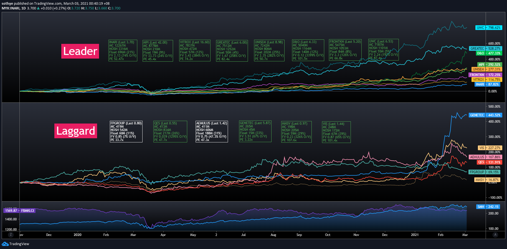Click the 2020 label on time axis
This screenshot has height=249, width=507.
point(77,235)
